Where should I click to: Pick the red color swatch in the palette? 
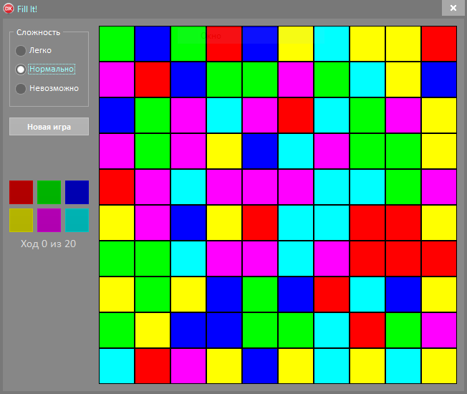21,192
